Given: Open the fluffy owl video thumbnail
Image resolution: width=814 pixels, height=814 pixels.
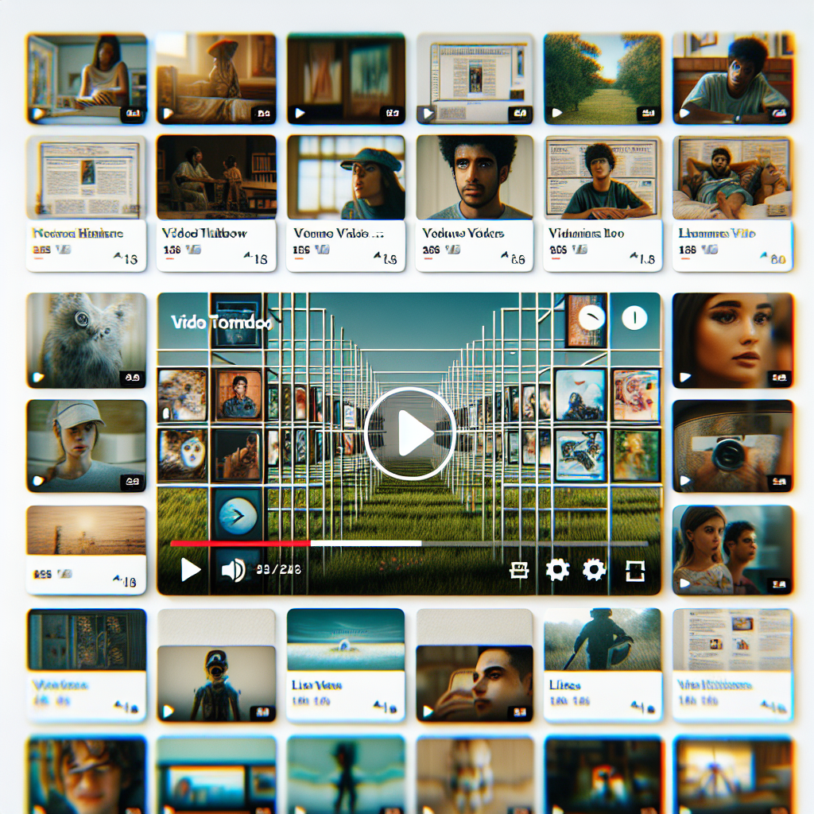Looking at the screenshot, I should pyautogui.click(x=86, y=340).
